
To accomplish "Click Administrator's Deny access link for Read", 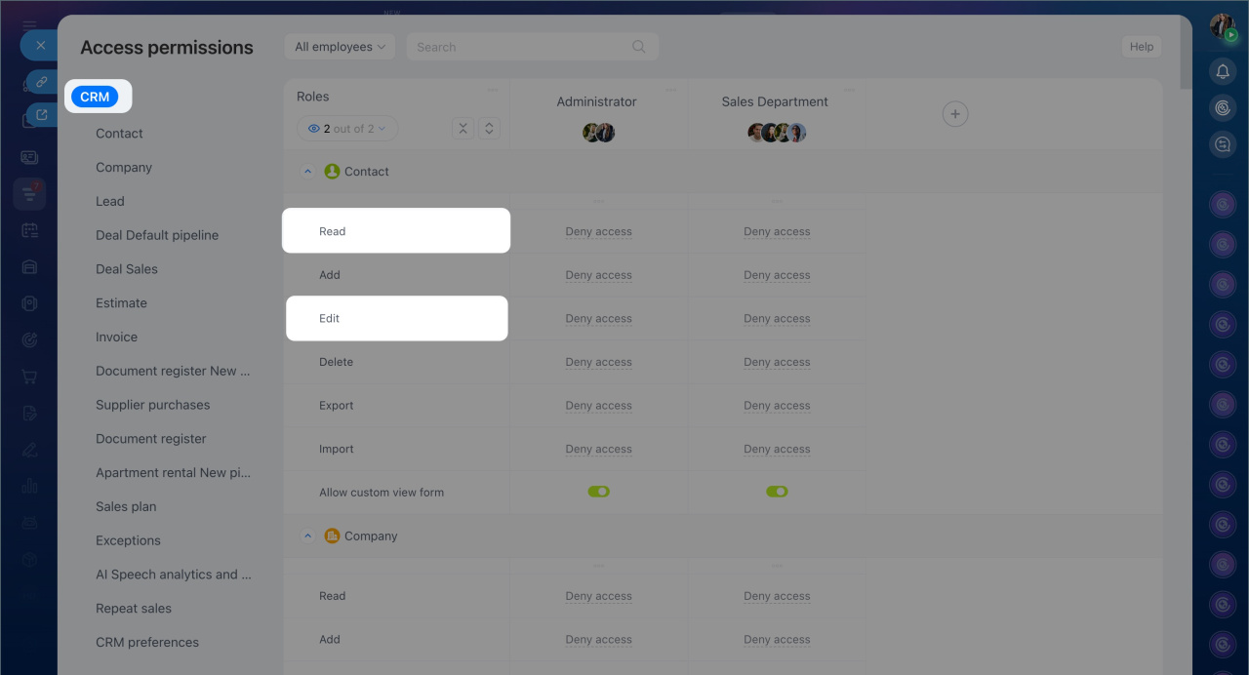I will click(x=598, y=232).
